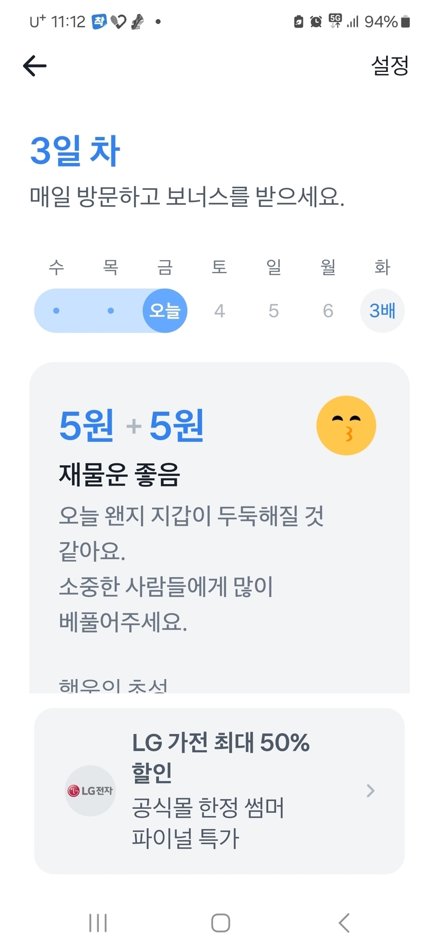Open 설정 settings
The height and width of the screenshot is (951, 439).
point(390,66)
